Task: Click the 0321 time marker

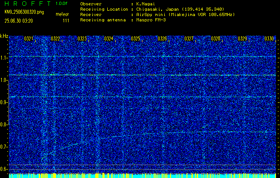Action: [x=28, y=39]
